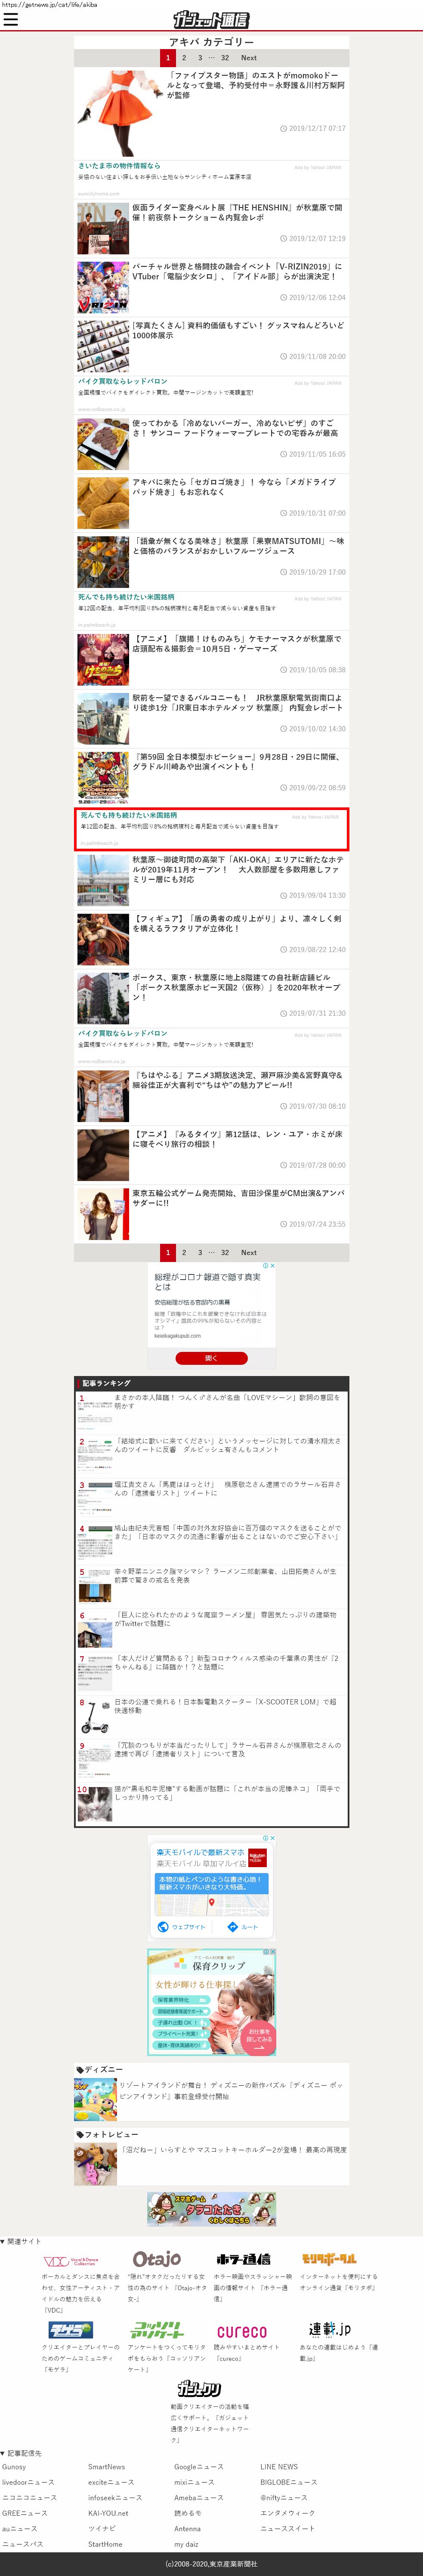Visit the cureco logo link

[242, 2331]
